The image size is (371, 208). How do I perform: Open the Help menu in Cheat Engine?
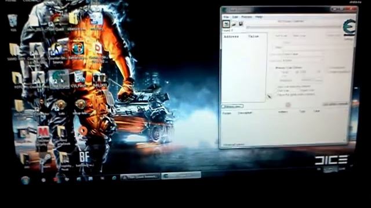tap(259, 17)
